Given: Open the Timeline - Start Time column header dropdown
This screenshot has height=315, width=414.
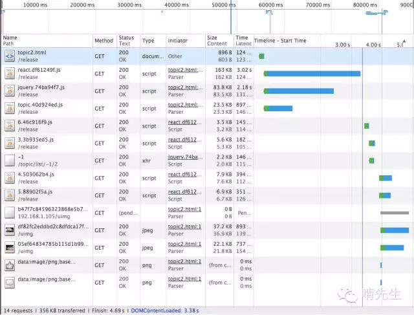Looking at the screenshot, I should 280,41.
